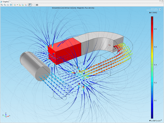Click the 0.3 legend tick label
The image size is (164, 123).
point(155,65)
